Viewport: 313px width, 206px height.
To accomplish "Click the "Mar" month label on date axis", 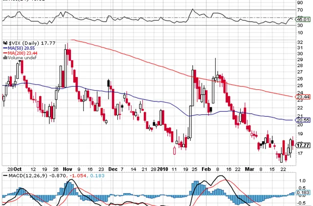I will [249, 169].
